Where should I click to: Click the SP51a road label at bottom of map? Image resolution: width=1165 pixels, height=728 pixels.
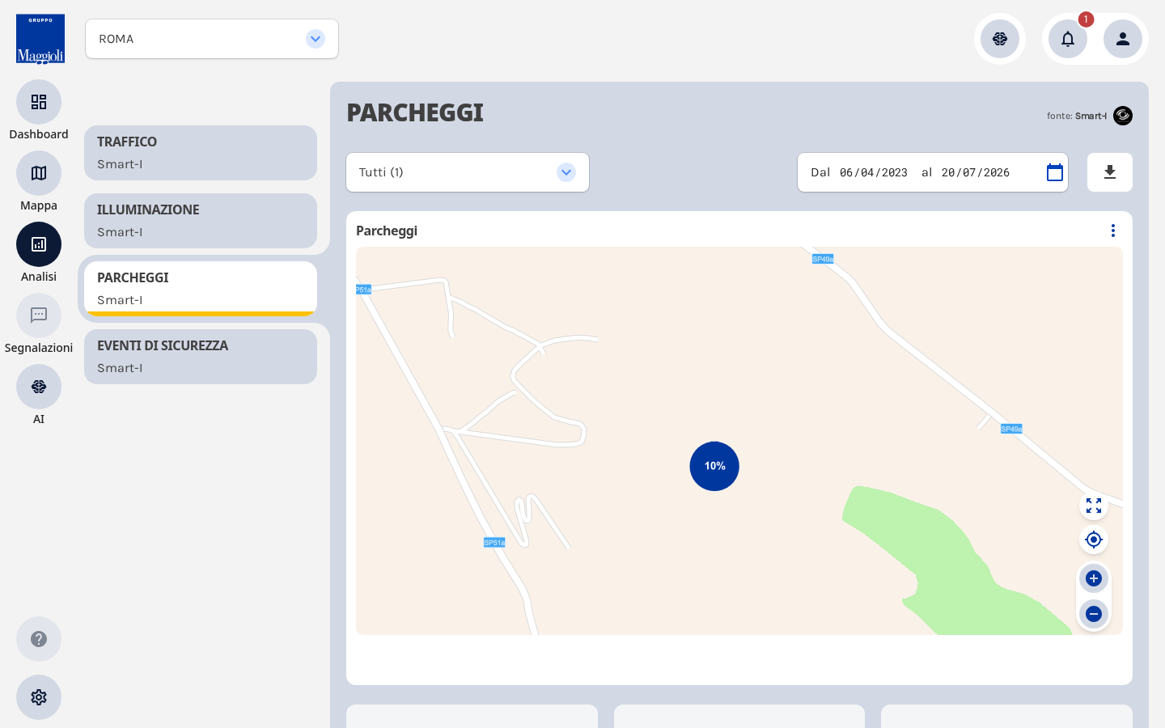[494, 543]
